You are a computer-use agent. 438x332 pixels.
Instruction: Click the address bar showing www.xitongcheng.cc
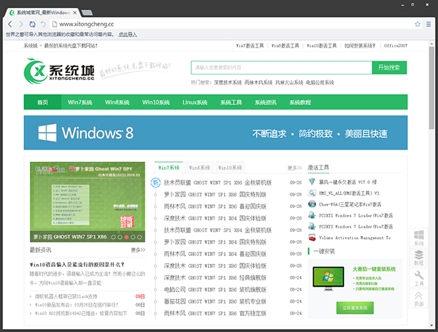coord(232,24)
